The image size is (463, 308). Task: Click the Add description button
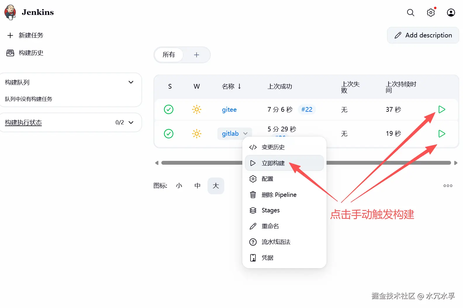[423, 35]
